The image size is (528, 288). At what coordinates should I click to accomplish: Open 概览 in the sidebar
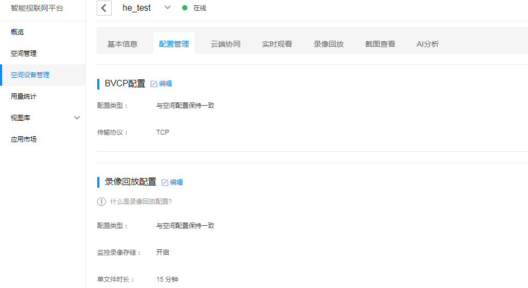43,32
